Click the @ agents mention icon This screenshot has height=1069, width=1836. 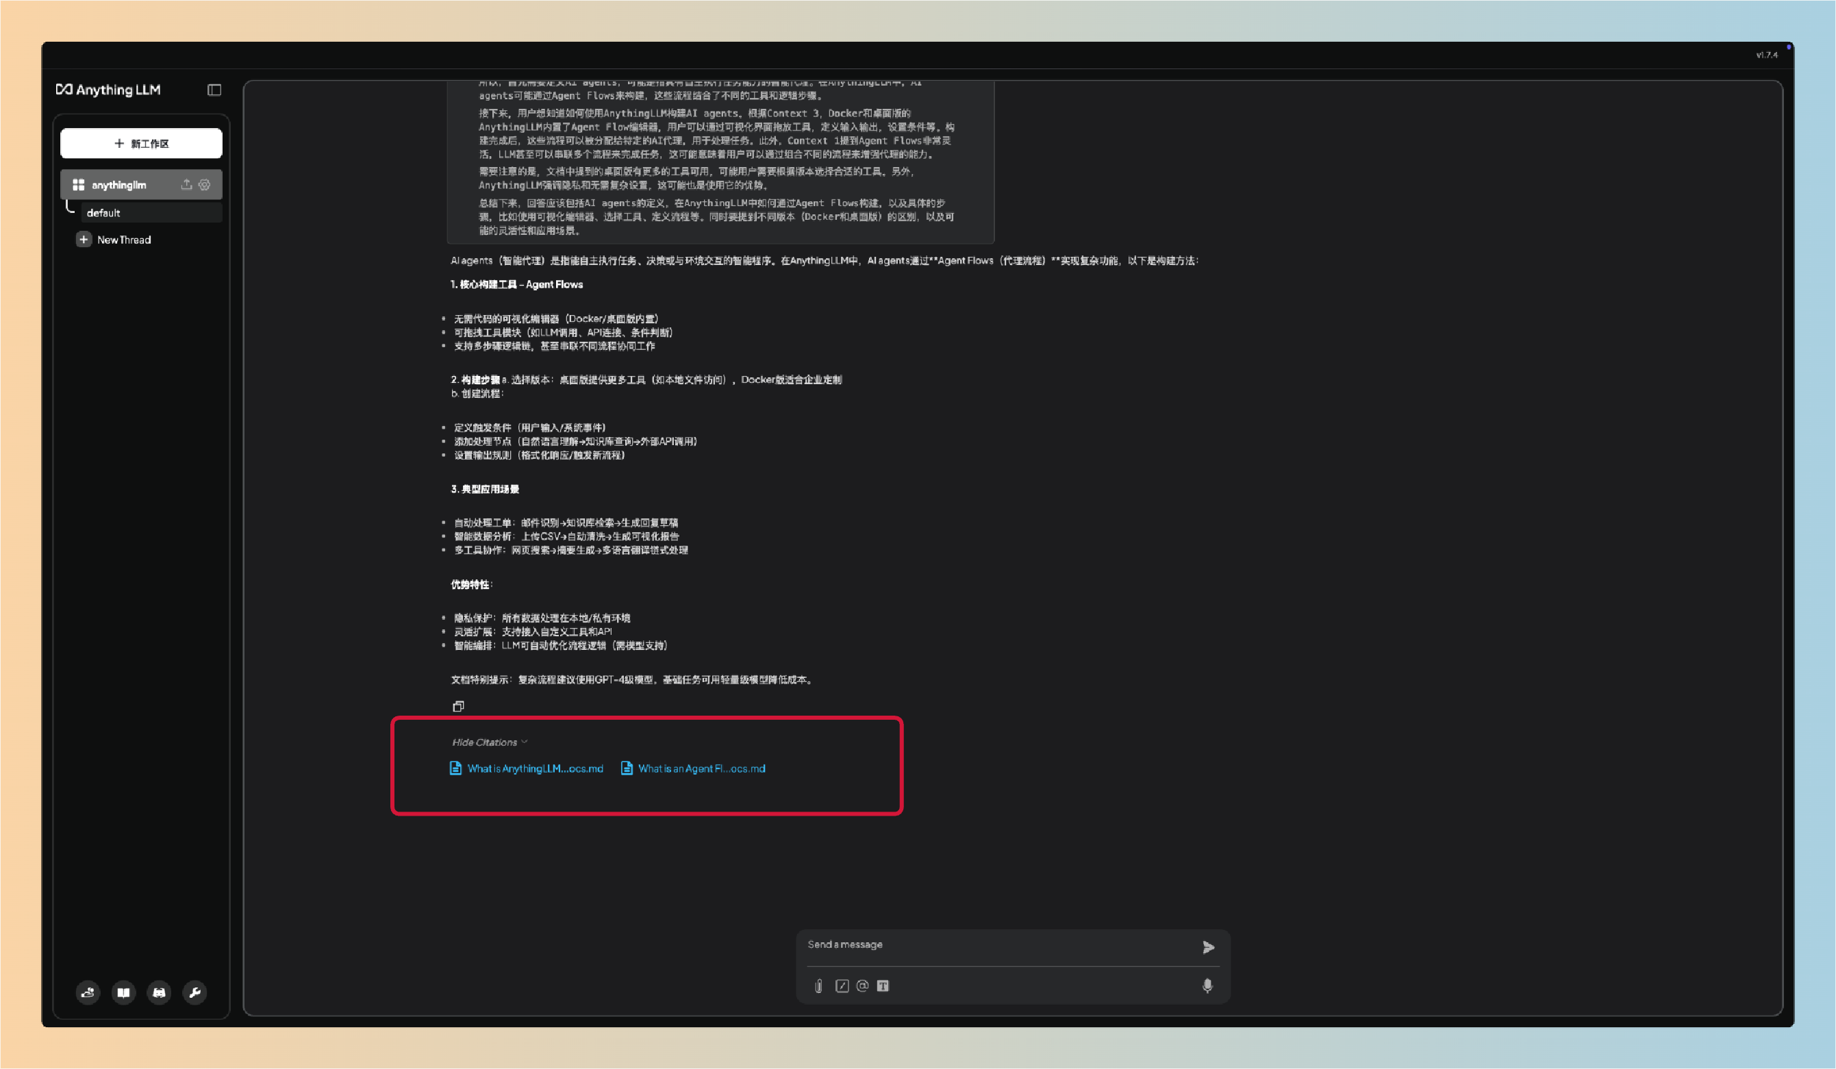click(x=863, y=986)
